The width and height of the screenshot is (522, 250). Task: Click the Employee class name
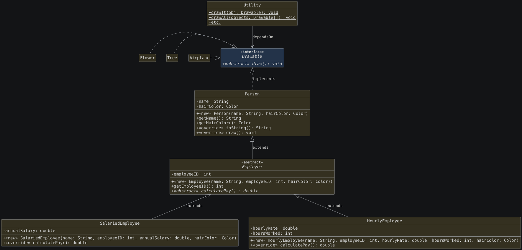(x=252, y=167)
